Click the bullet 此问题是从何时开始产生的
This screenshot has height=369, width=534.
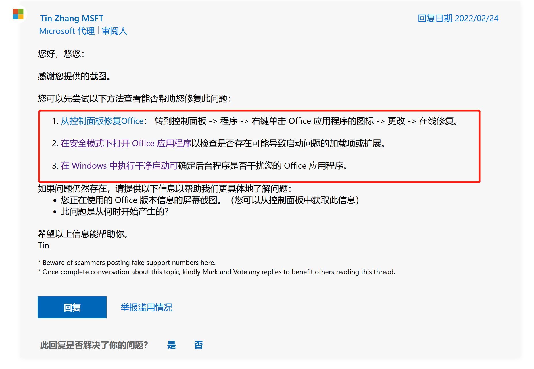(114, 212)
